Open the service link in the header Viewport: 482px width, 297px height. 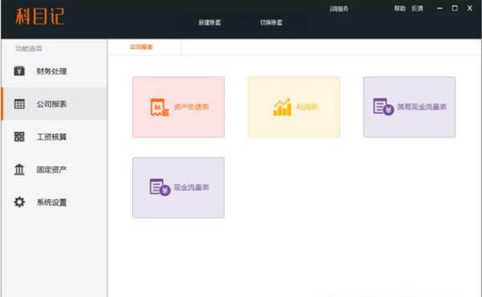[339, 9]
